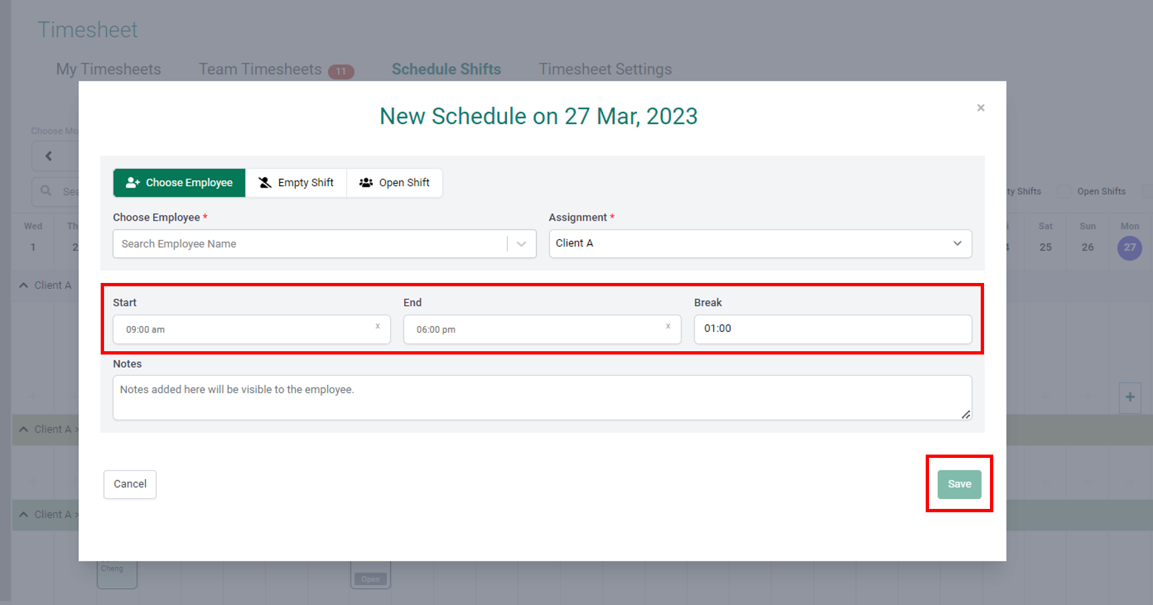Screen dimensions: 1153x605
Task: Click the End time field 06:00 pm
Action: click(x=542, y=329)
